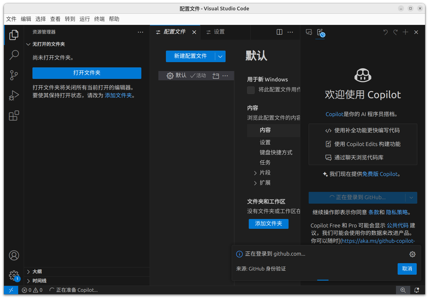Click 正在准备 Copilot status bar entry
429x299 pixels.
pyautogui.click(x=74, y=290)
